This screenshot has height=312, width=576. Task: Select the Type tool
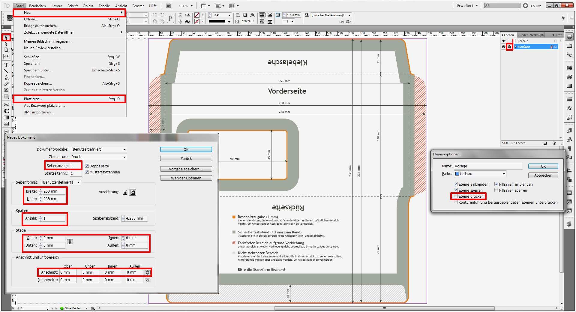click(x=6, y=65)
